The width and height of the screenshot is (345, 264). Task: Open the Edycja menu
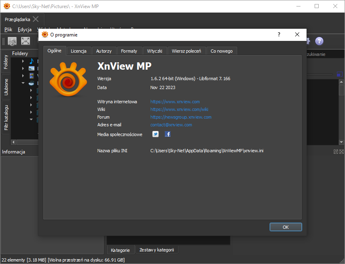[x=25, y=30]
